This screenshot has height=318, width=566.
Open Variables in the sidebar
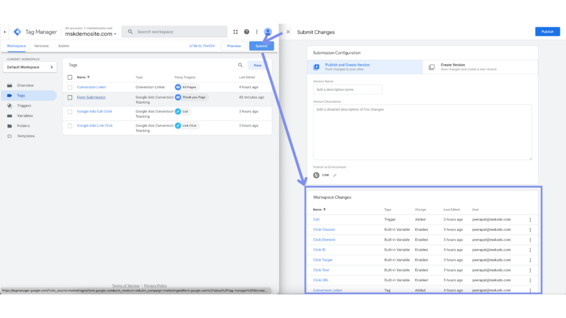[25, 116]
